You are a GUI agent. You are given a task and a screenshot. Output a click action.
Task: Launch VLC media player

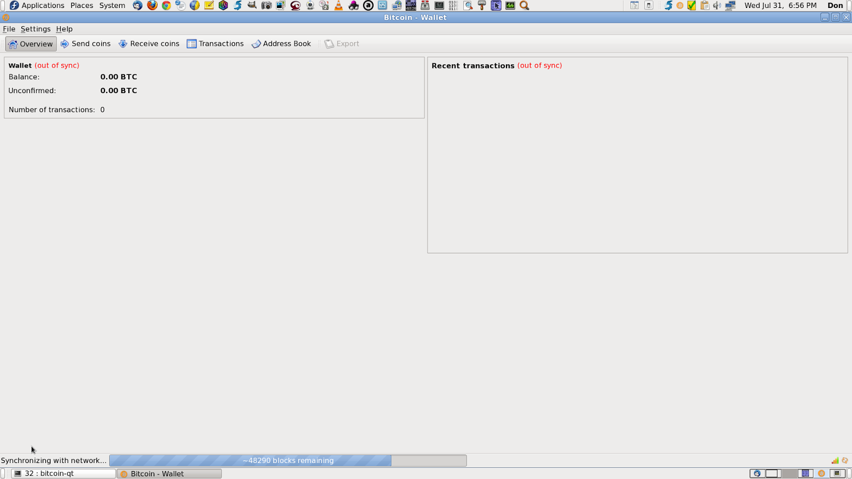(339, 5)
